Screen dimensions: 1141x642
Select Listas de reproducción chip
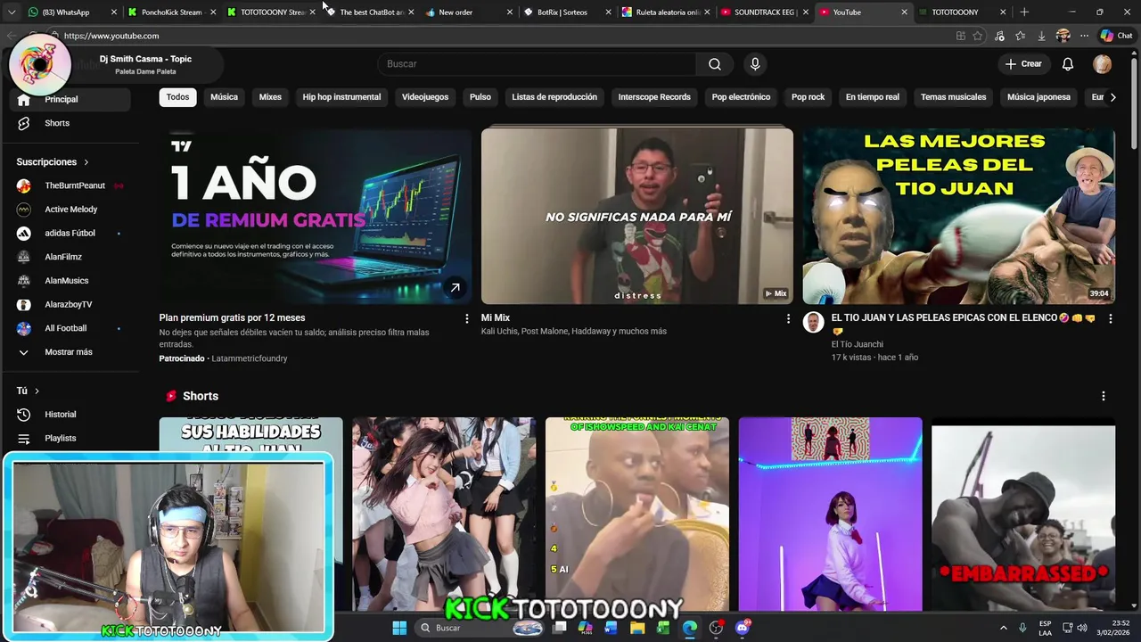(x=554, y=97)
